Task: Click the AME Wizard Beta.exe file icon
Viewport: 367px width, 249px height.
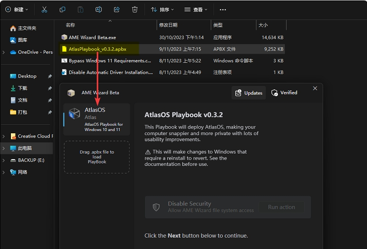Action: pyautogui.click(x=64, y=37)
